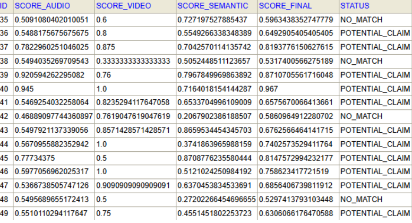Select audio score 0.77734375
This screenshot has height=223, width=412.
click(35, 158)
